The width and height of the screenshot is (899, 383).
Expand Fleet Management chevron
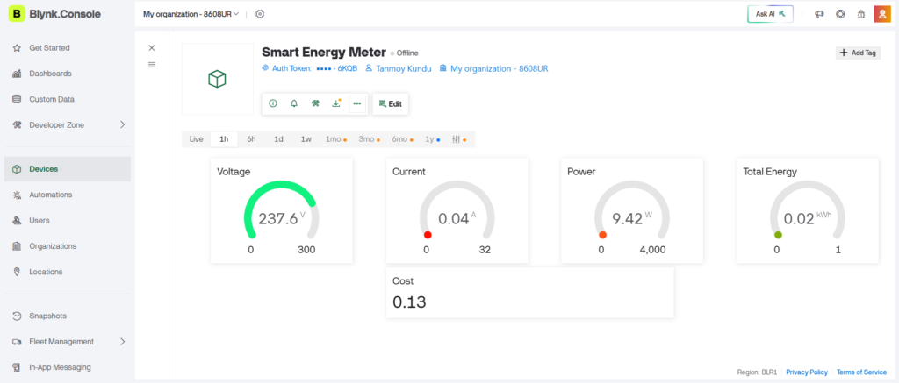coord(123,342)
